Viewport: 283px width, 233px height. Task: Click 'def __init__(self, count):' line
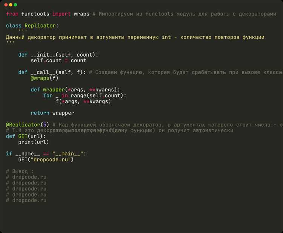(x=58, y=55)
